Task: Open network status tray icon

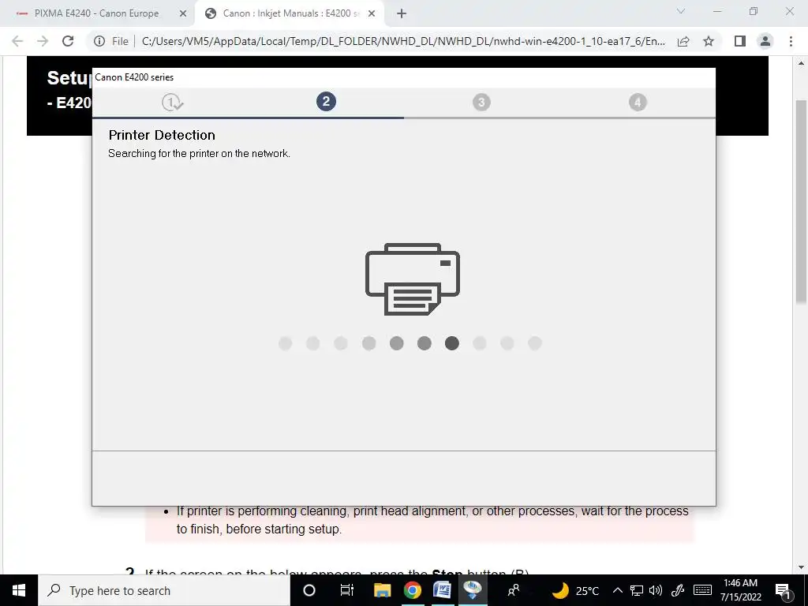Action: click(x=637, y=590)
